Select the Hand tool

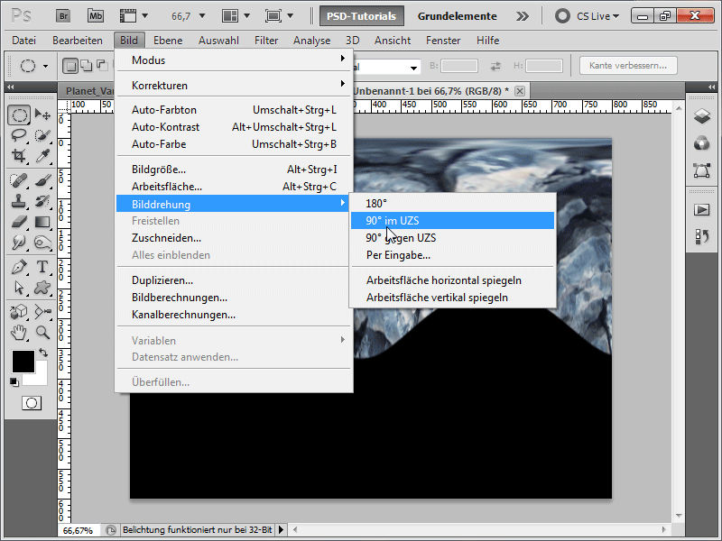(19, 332)
